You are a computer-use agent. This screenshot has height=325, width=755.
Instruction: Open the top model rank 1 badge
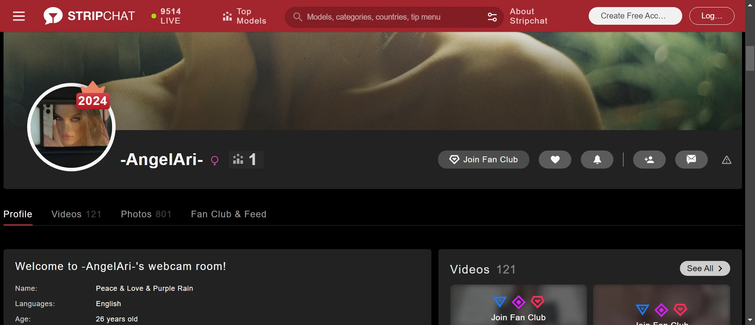coord(246,160)
